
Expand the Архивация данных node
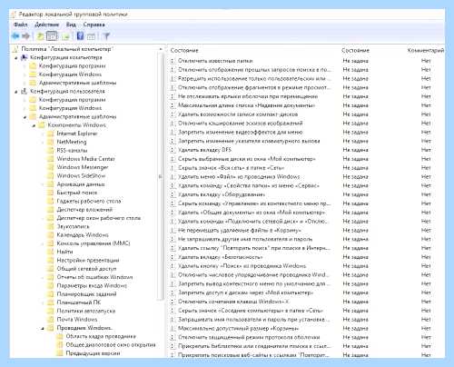(43, 184)
